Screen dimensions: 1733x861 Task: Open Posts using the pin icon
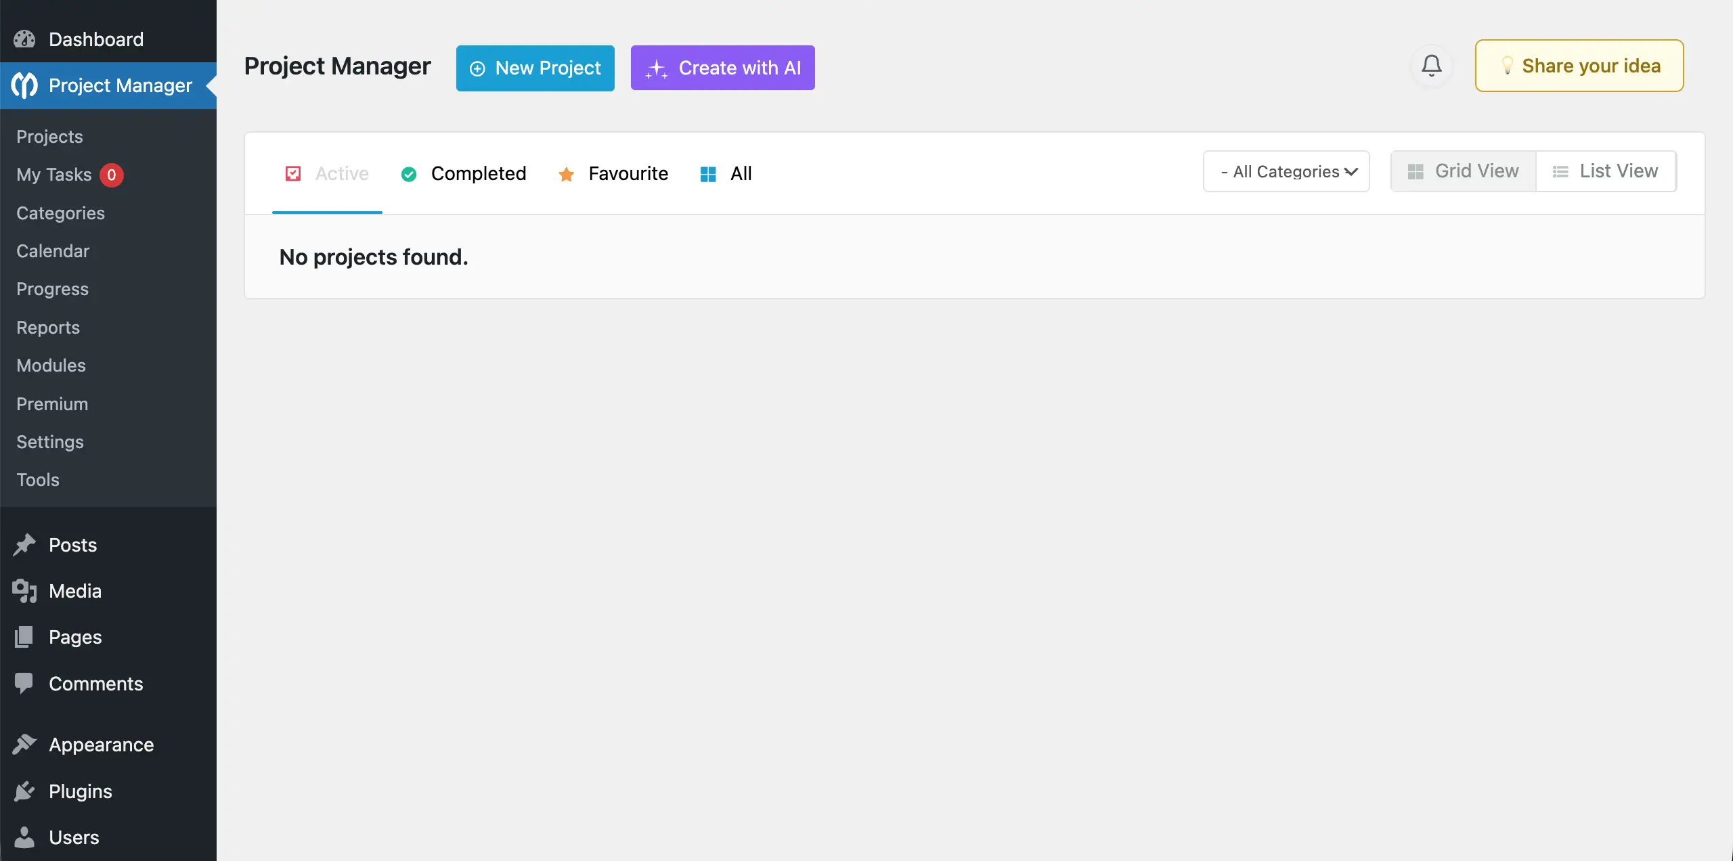(24, 545)
